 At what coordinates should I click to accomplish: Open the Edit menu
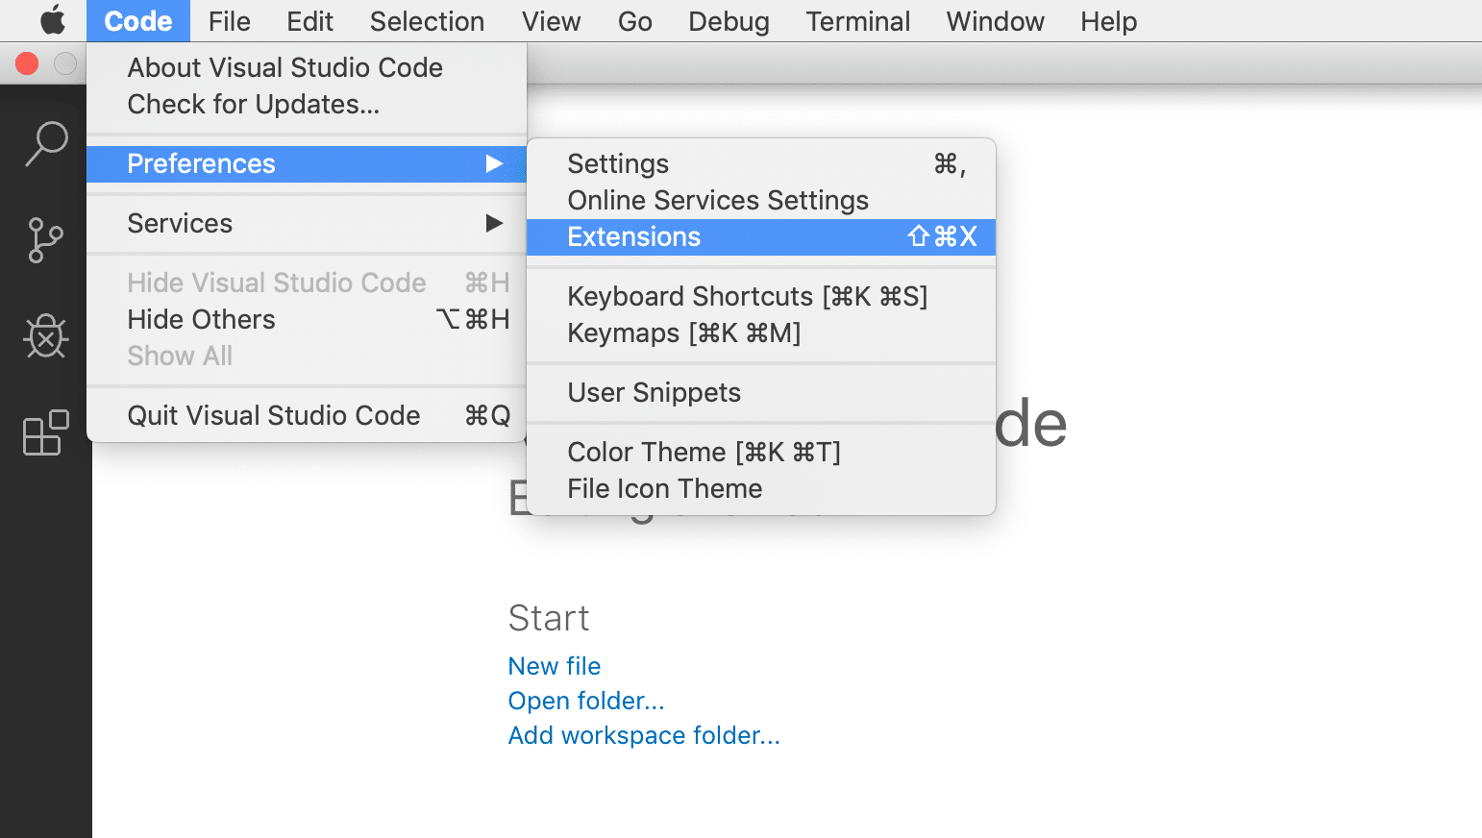pos(309,21)
